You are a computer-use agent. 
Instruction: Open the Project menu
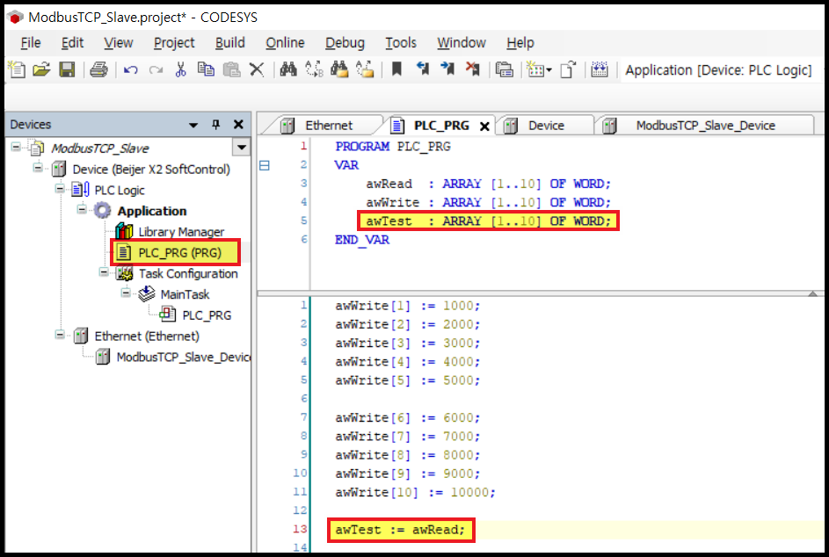[174, 43]
